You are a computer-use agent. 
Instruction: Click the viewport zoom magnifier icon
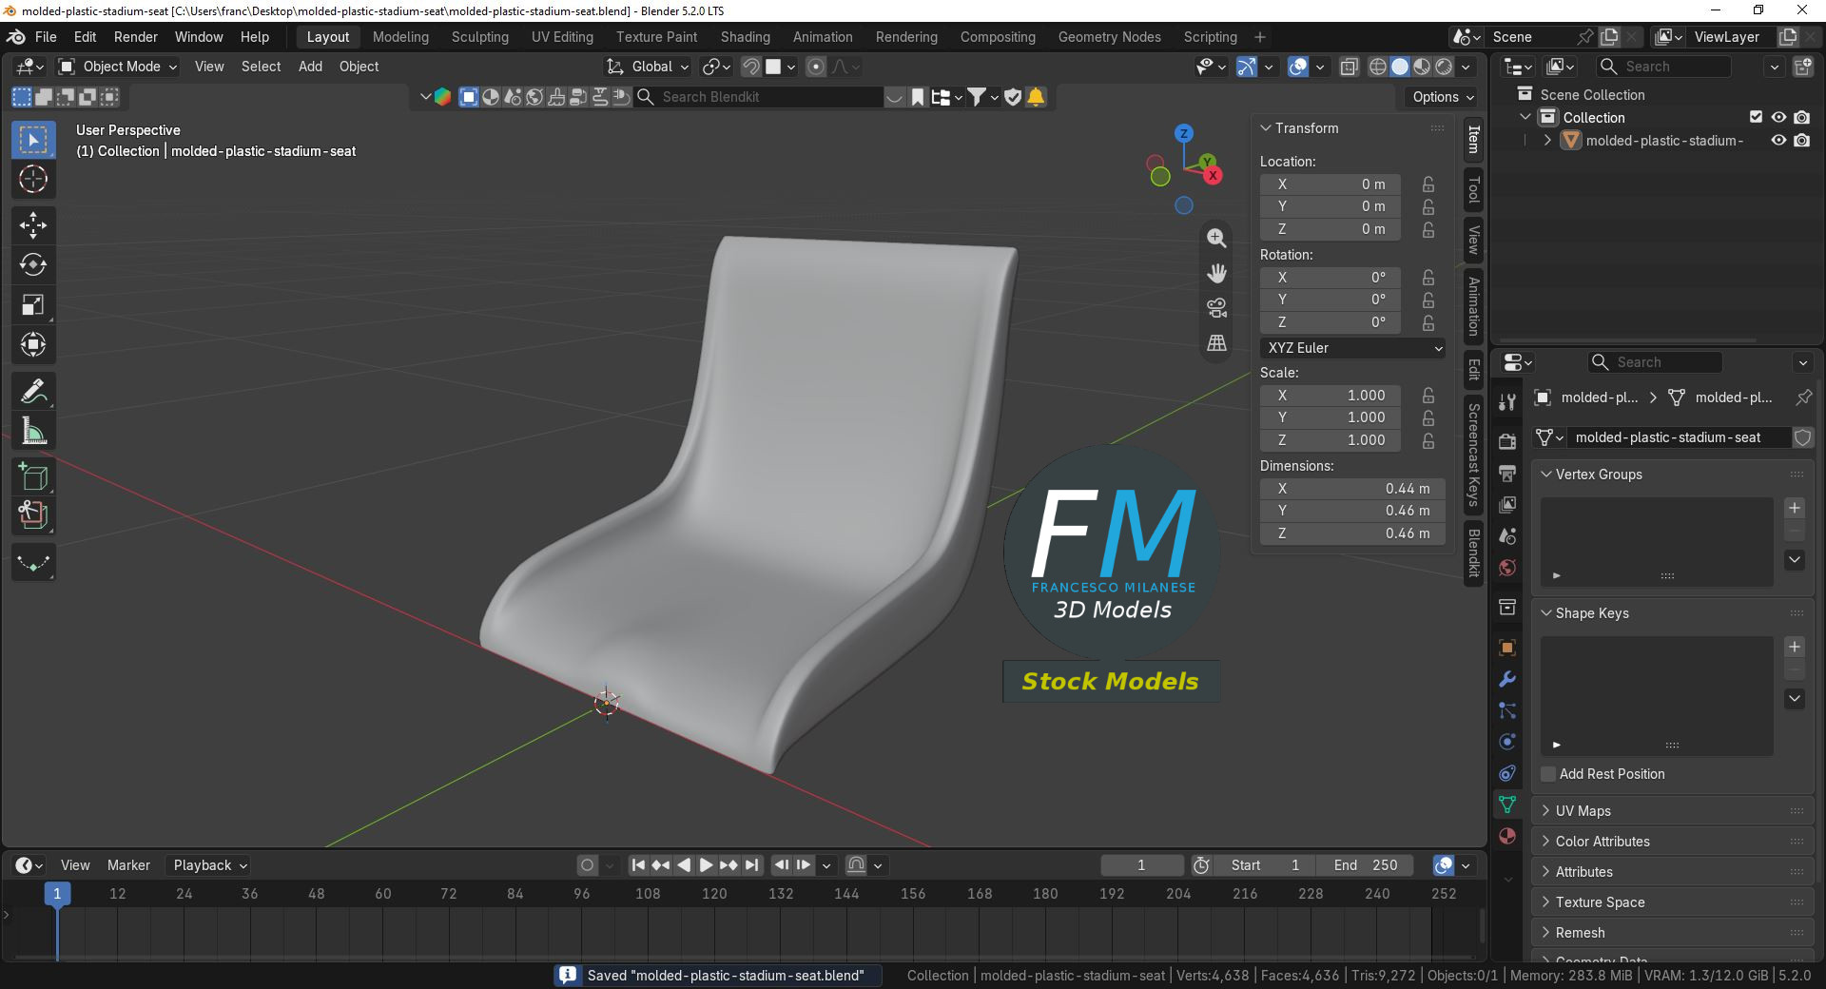pos(1216,238)
